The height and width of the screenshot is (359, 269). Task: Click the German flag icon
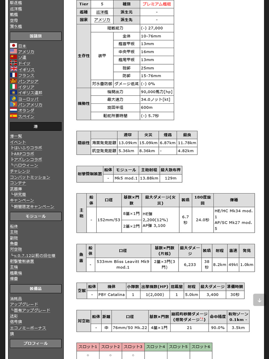pos(14,63)
